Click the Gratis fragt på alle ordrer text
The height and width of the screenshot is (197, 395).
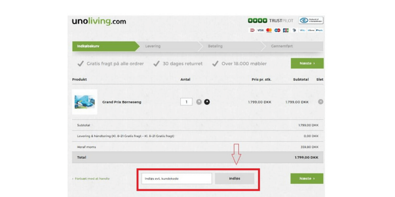115,63
